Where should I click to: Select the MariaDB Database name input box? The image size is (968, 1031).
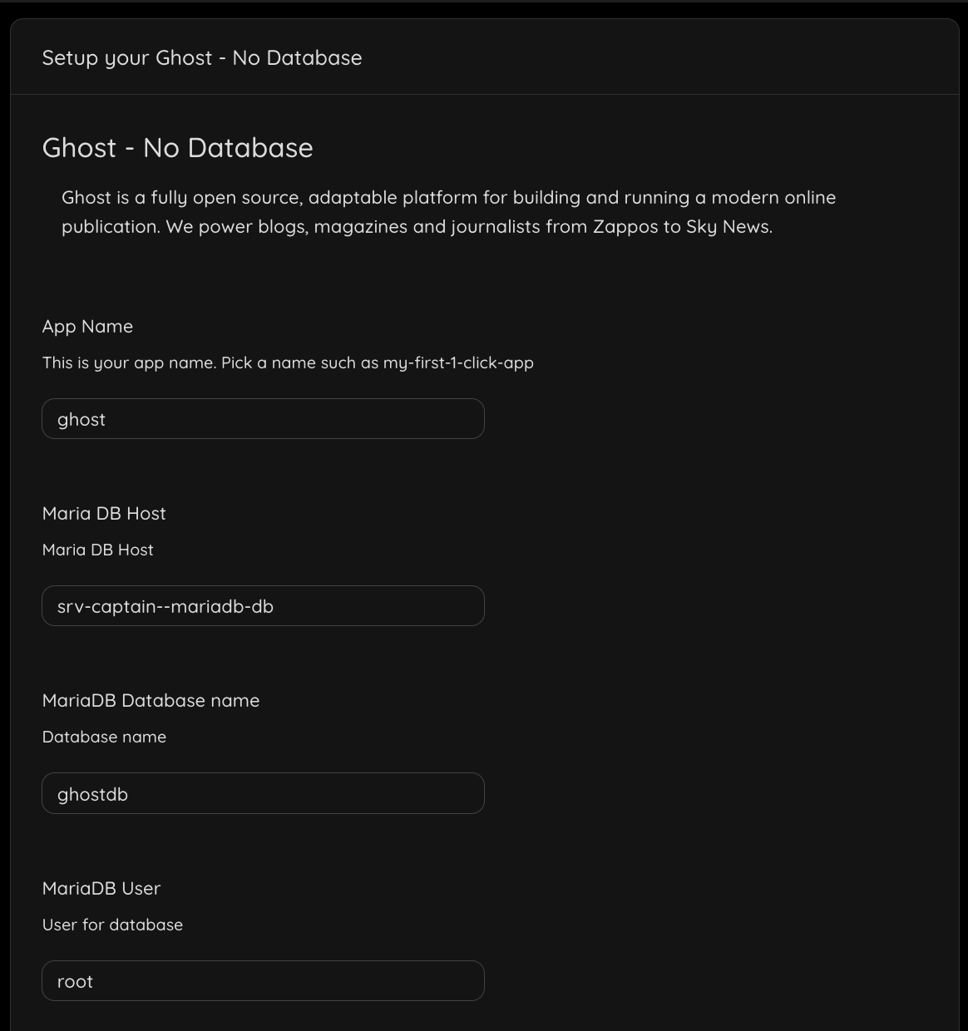click(x=263, y=793)
